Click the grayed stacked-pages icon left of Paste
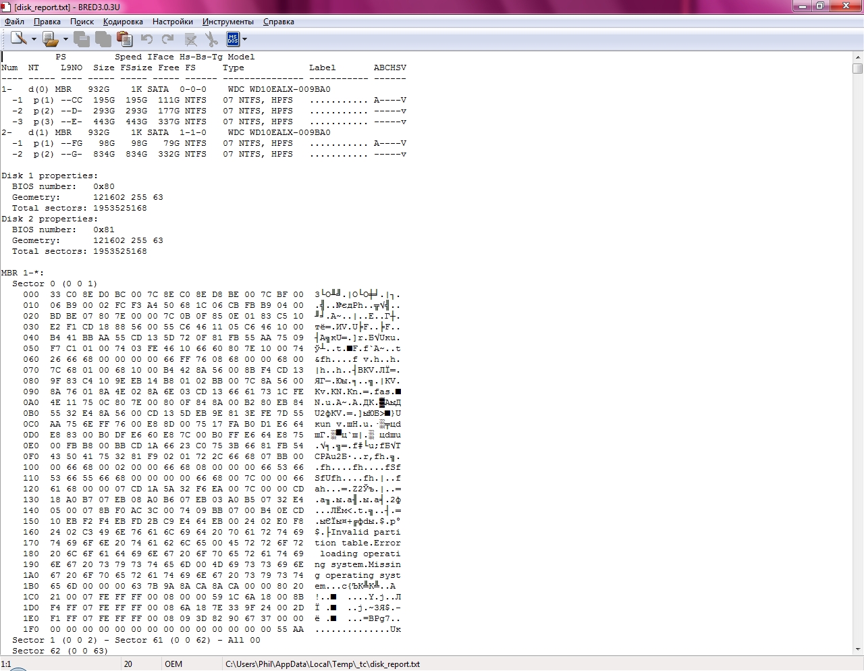Screen dimensions: 864x671 click(103, 39)
